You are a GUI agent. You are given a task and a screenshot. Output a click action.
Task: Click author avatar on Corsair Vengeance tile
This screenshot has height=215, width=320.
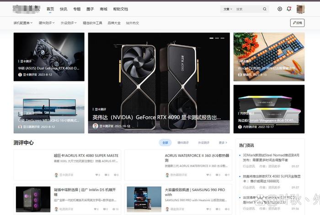point(240,127)
